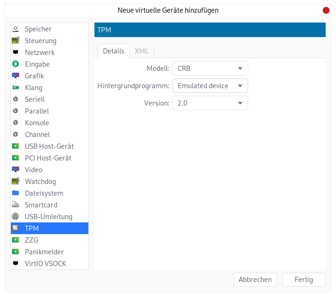This screenshot has height=297, width=336.
Task: Pick the Dateisystem folder icon
Action: pyautogui.click(x=16, y=193)
